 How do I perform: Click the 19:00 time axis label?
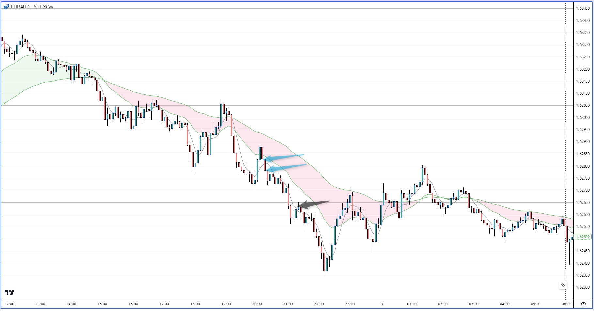(226, 304)
